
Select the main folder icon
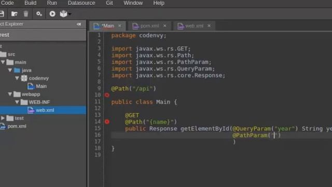pos(10,62)
